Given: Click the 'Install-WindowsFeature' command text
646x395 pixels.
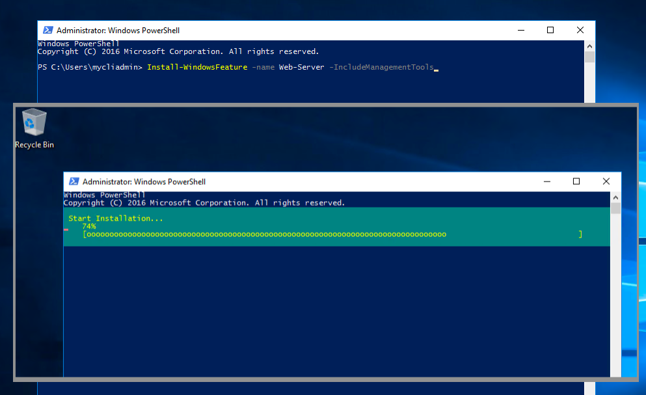Looking at the screenshot, I should click(x=197, y=67).
